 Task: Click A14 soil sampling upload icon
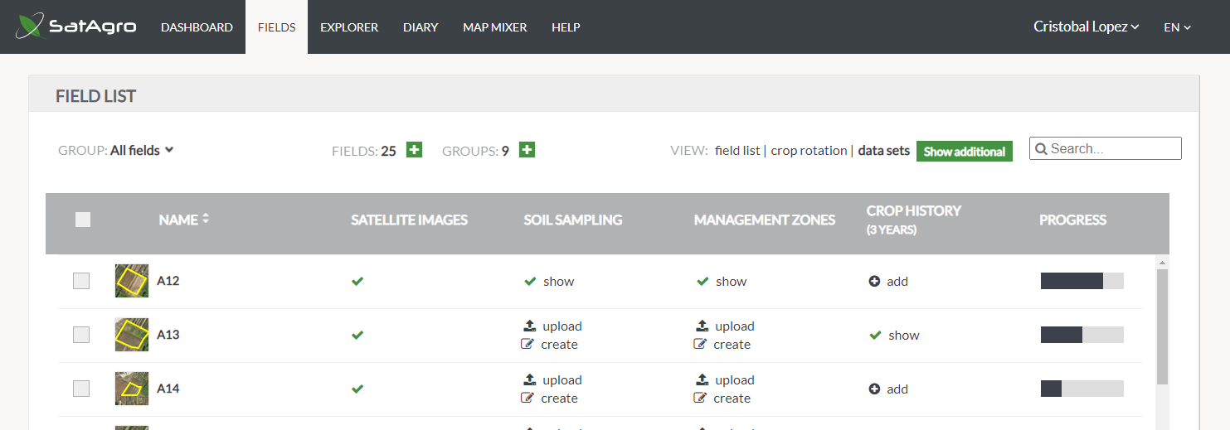[529, 380]
